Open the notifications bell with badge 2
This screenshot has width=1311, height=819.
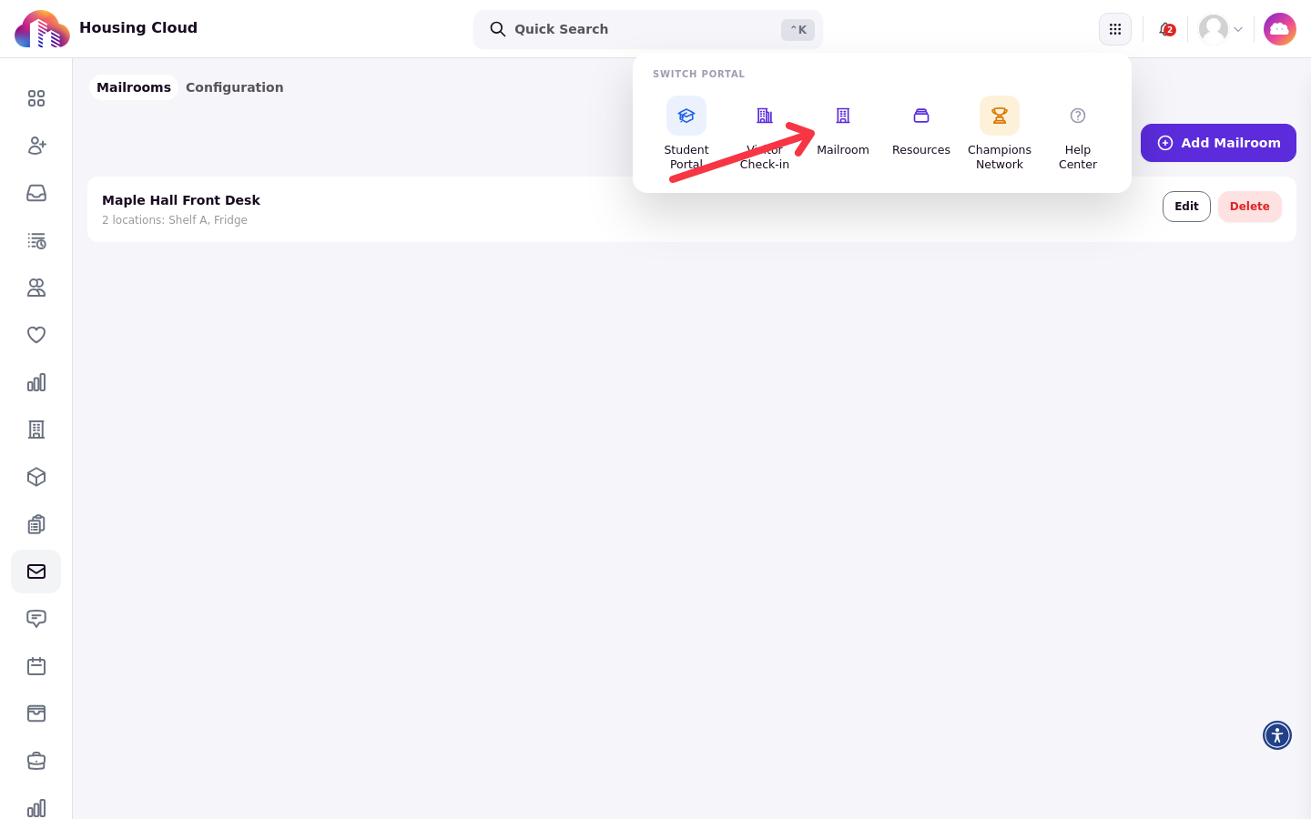coord(1166,29)
